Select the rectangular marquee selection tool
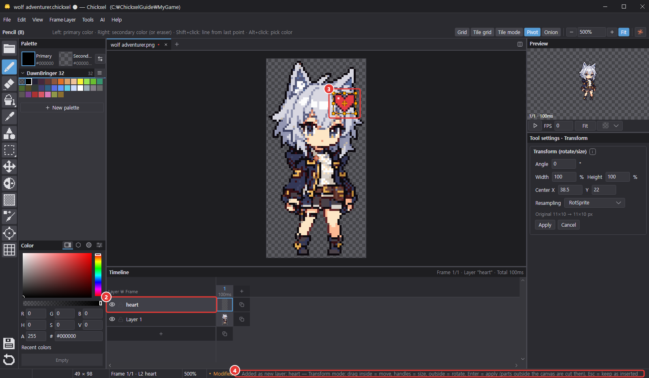This screenshot has width=649, height=378. tap(9, 150)
